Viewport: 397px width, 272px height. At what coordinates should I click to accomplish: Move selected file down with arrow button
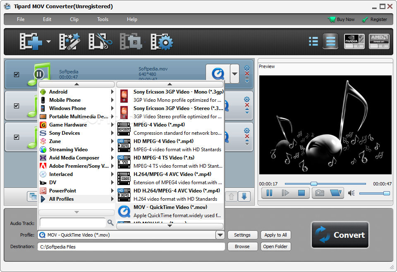coord(244,196)
